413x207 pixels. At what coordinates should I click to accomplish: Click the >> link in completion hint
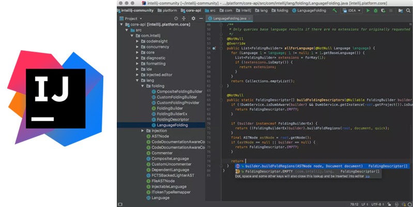368,176
